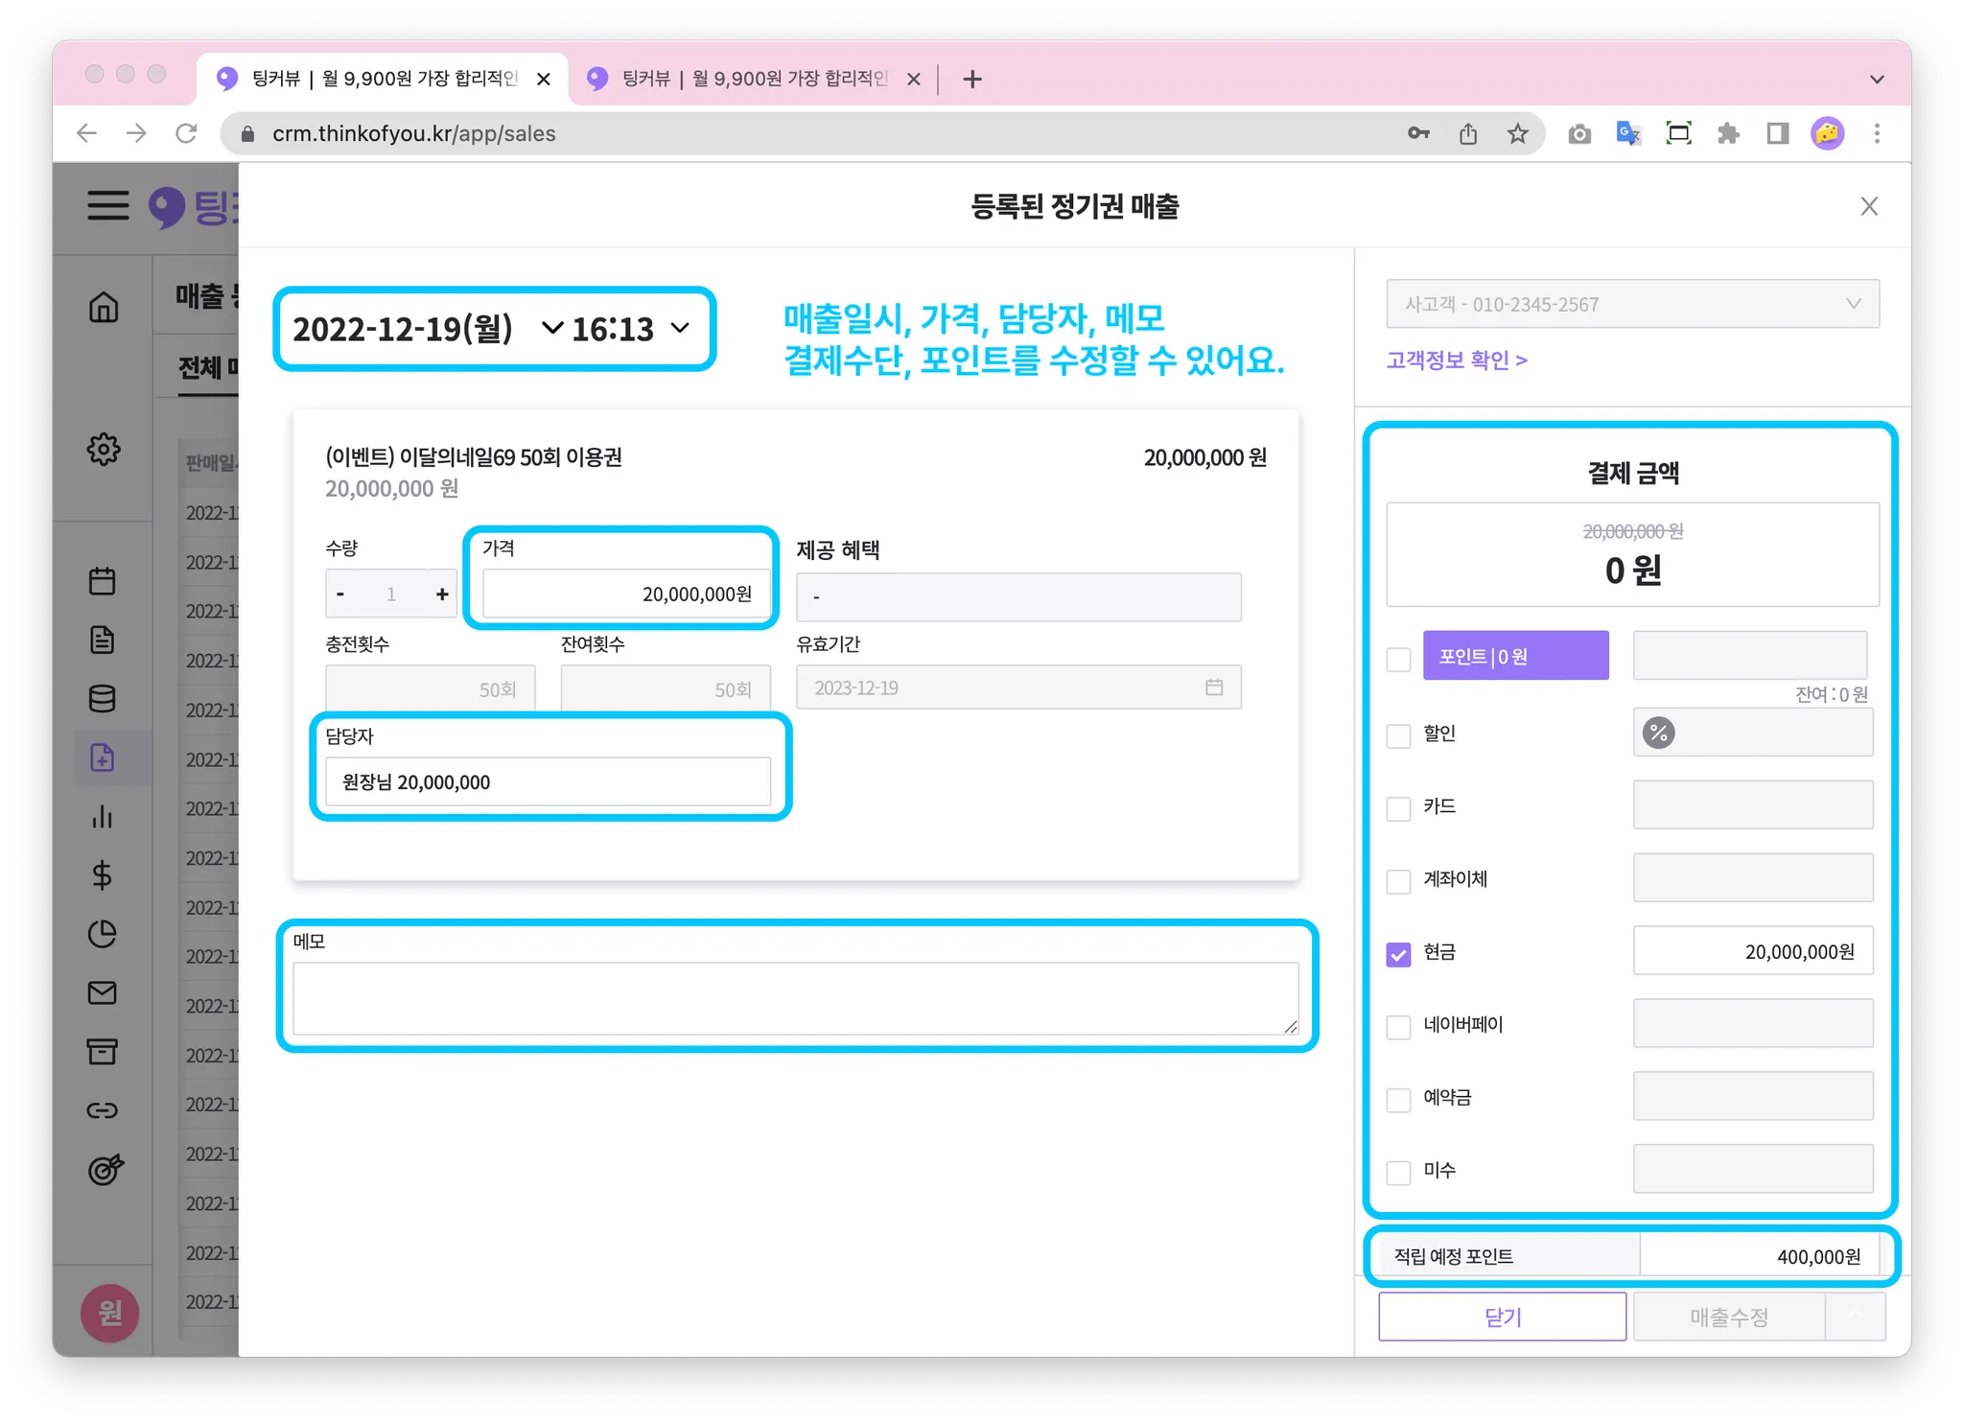This screenshot has height=1422, width=1964.
Task: Enable the 카드 card checkbox
Action: 1398,808
